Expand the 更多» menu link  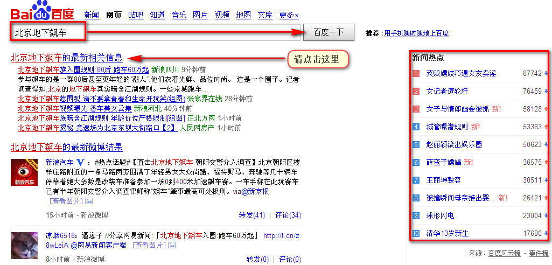[x=289, y=15]
